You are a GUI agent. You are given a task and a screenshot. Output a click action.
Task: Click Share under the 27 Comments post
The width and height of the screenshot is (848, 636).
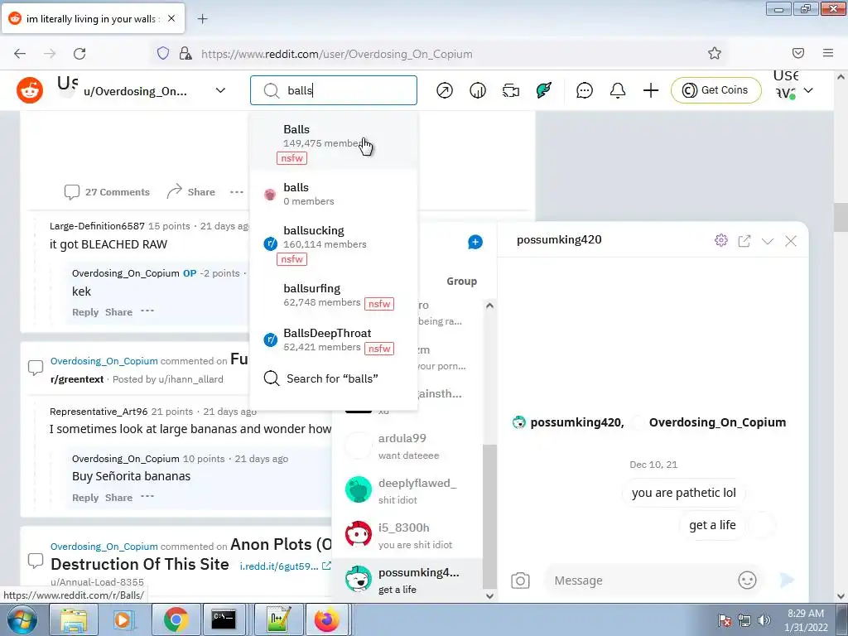coord(191,192)
